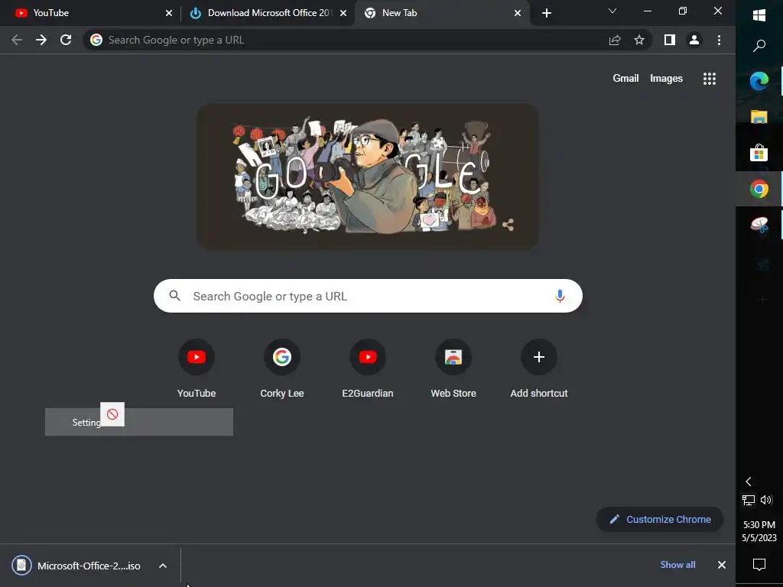Share the Google Doodle
783x587 pixels.
[508, 225]
